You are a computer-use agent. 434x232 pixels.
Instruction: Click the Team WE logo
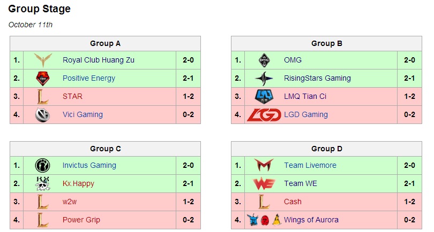264,183
